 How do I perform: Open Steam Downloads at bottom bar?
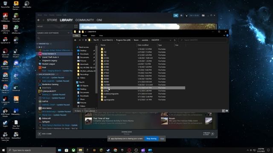(x=127, y=133)
